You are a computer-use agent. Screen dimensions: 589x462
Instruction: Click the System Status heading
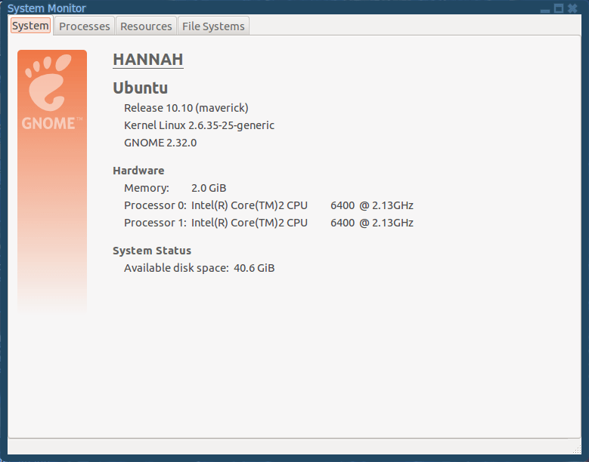tap(152, 251)
